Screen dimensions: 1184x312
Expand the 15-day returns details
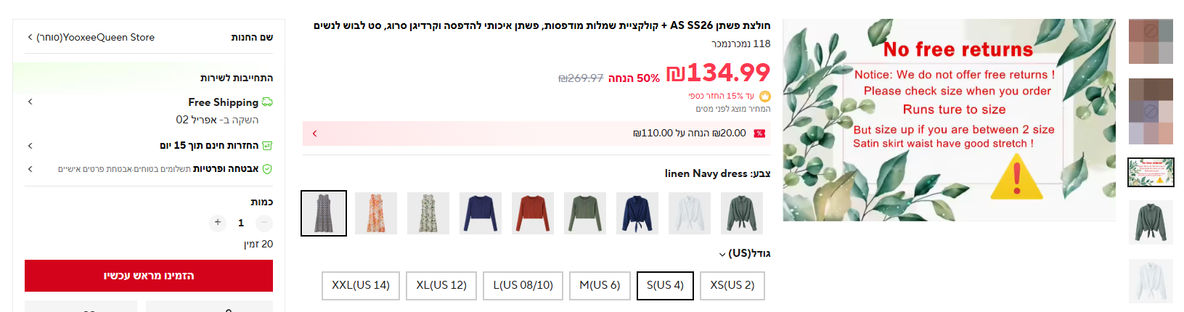tap(30, 146)
